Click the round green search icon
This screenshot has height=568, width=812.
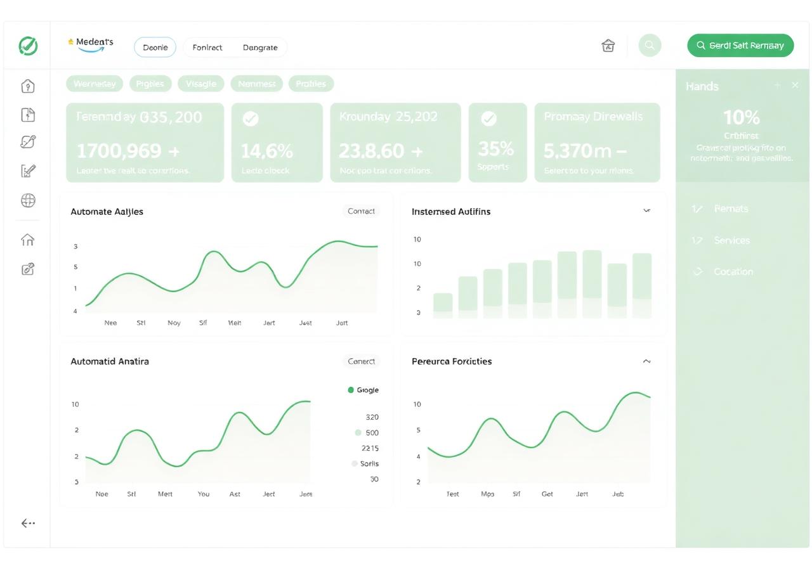pyautogui.click(x=650, y=46)
